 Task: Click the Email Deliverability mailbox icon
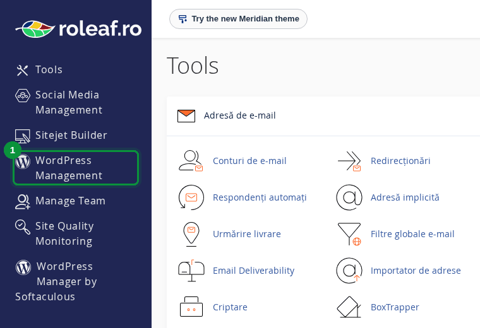[x=191, y=271]
